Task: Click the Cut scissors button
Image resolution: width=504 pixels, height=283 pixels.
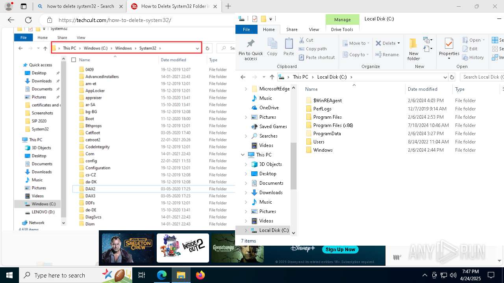Action: coord(306,40)
